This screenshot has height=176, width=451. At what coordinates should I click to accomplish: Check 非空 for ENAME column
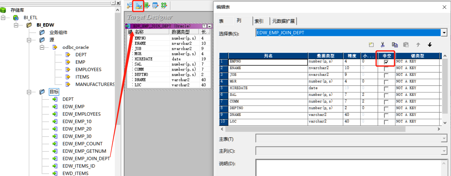point(386,69)
